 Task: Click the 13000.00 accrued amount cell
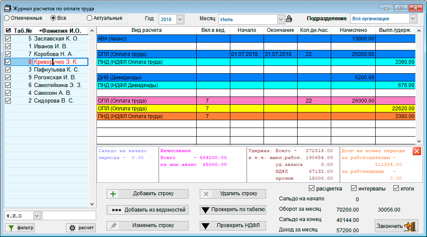pos(353,39)
